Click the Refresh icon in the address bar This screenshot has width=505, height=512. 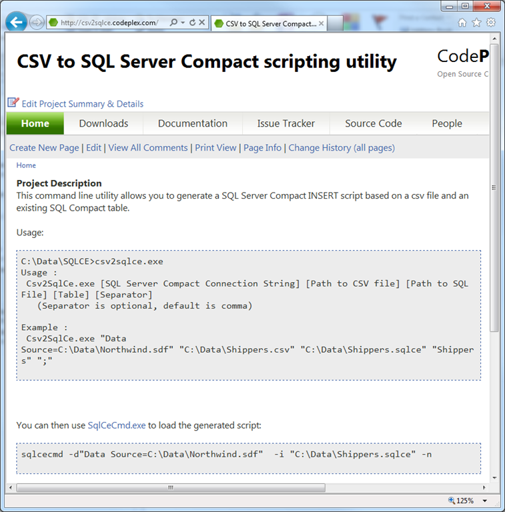(x=192, y=22)
